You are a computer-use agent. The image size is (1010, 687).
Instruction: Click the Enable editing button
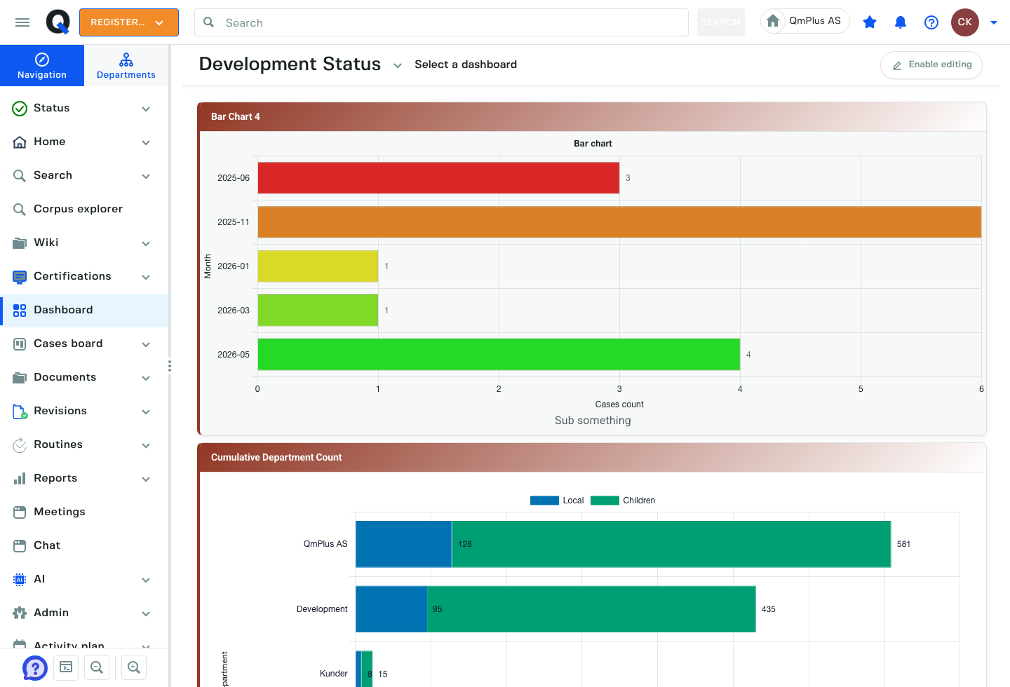coord(931,65)
